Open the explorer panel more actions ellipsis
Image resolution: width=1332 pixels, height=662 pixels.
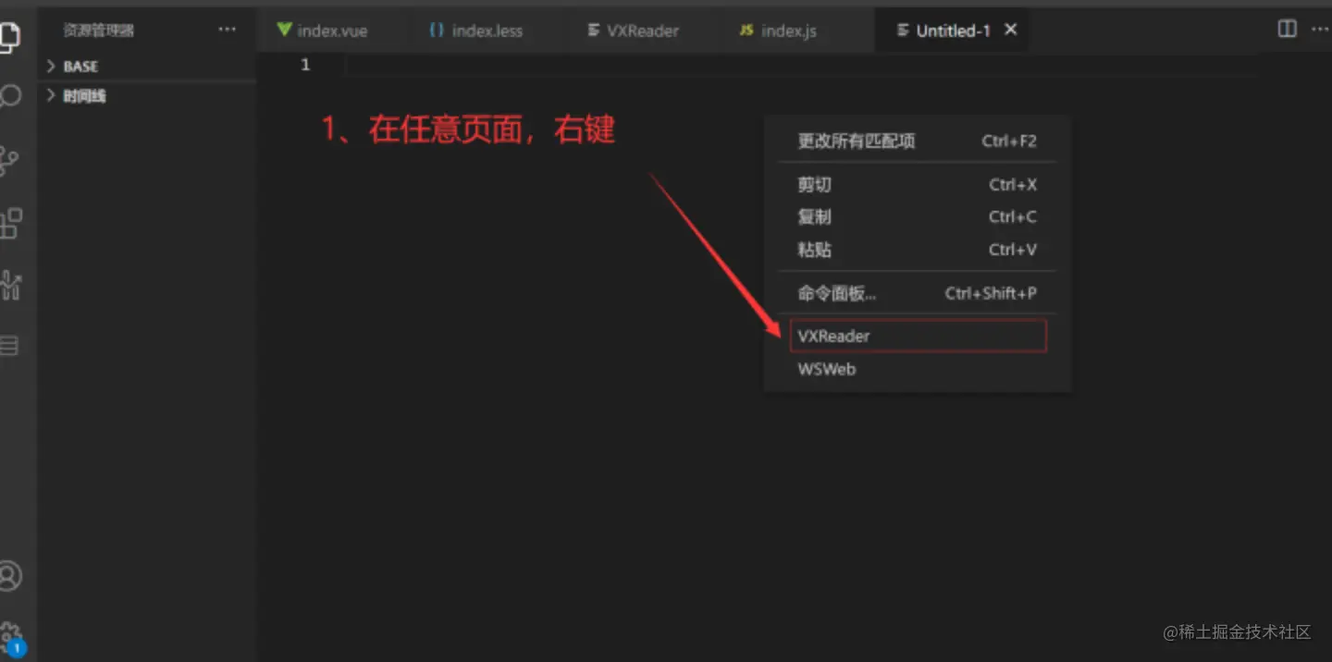coord(227,30)
